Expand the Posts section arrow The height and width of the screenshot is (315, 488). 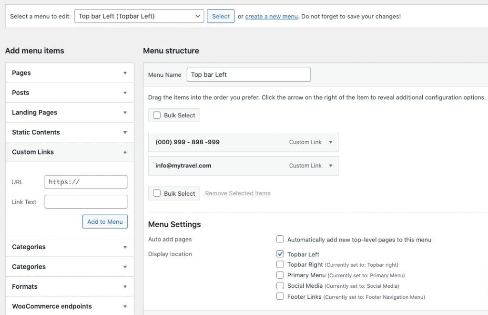pyautogui.click(x=125, y=93)
